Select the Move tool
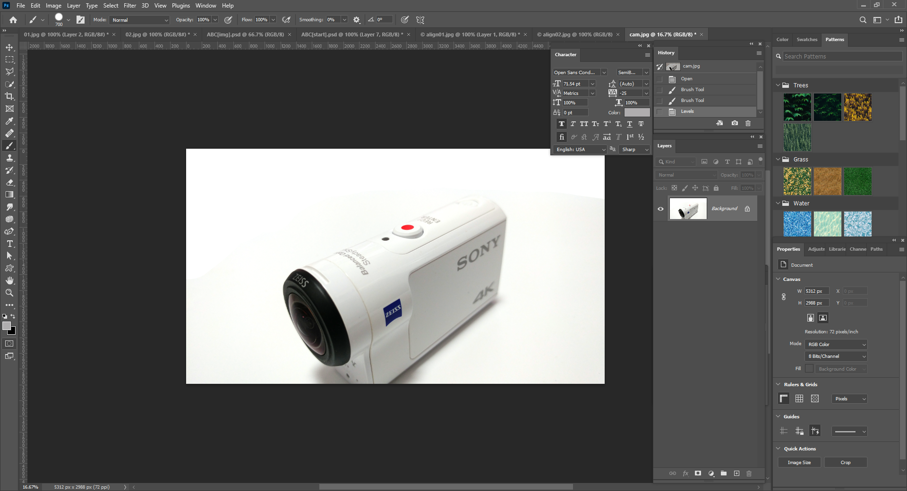This screenshot has height=491, width=907. [9, 47]
